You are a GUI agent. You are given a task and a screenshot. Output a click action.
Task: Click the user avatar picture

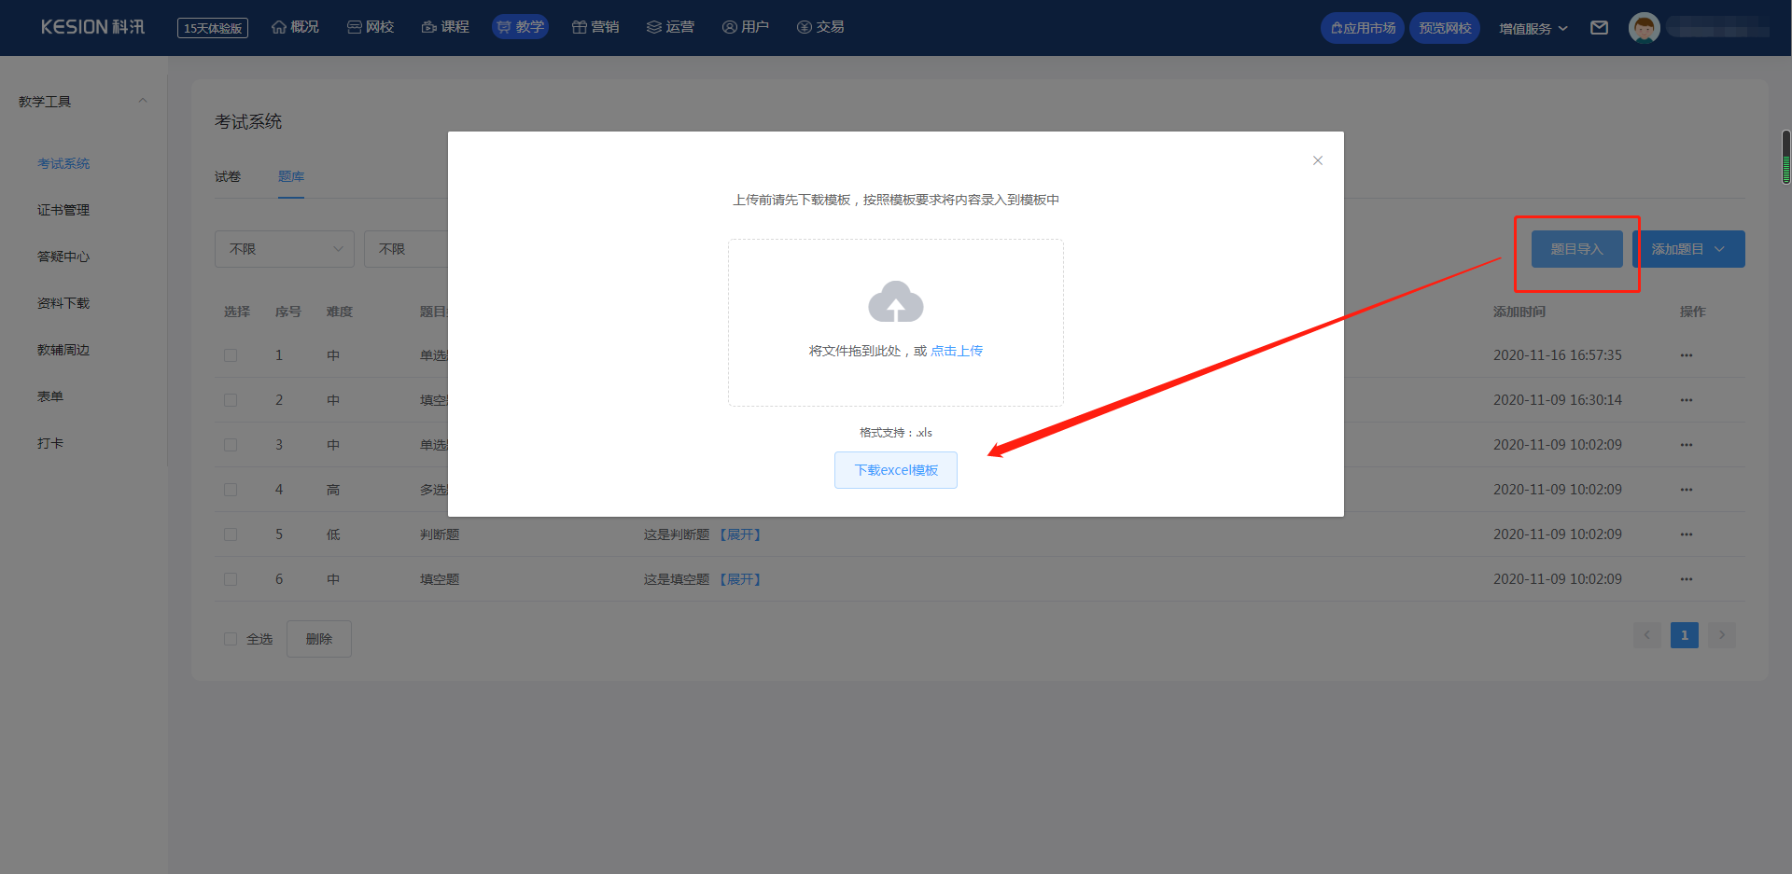(1644, 28)
